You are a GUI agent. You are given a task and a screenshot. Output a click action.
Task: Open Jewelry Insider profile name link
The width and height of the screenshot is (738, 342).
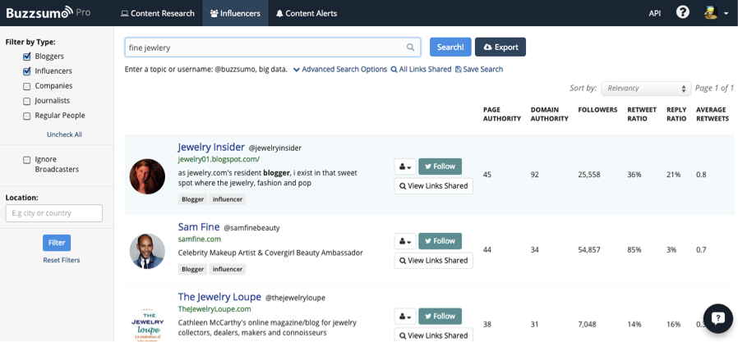point(211,147)
